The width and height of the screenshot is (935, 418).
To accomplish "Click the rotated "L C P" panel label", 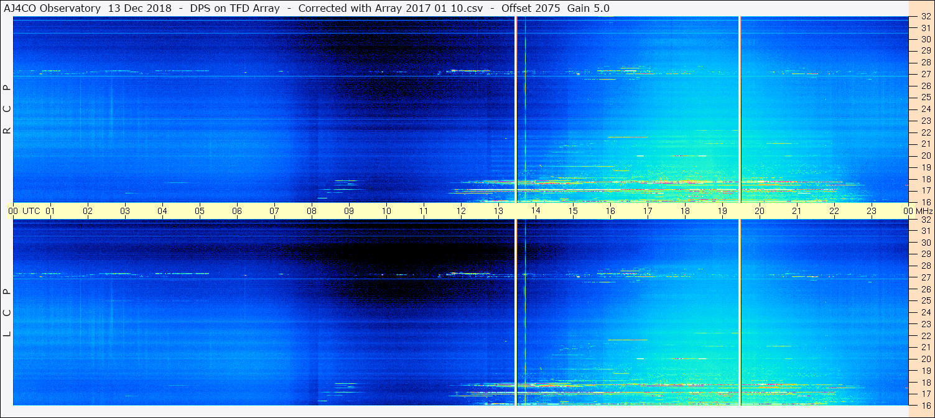I will pyautogui.click(x=7, y=312).
